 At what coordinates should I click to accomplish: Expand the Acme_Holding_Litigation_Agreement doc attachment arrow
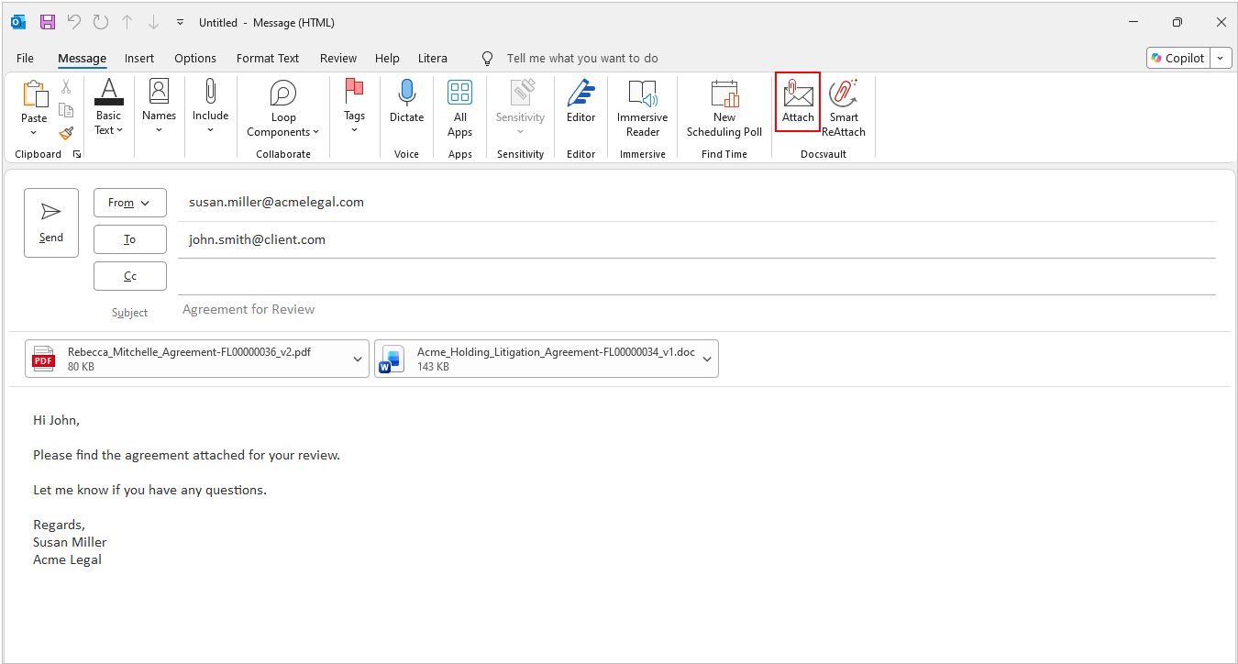707,359
